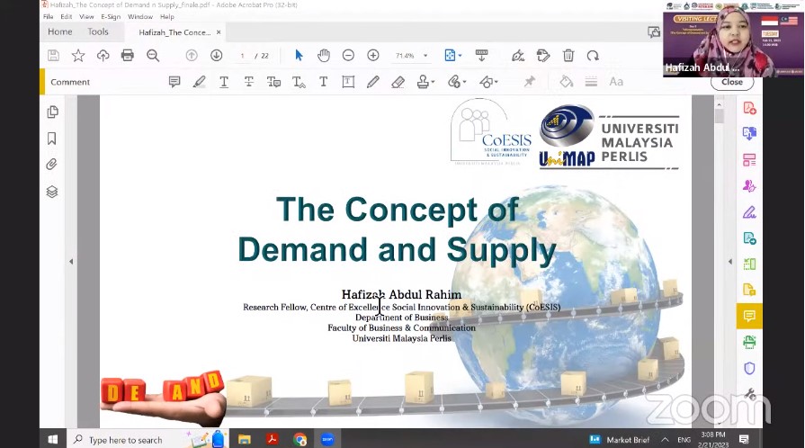Open the find text magnifier tool
The height and width of the screenshot is (448, 805).
(153, 56)
